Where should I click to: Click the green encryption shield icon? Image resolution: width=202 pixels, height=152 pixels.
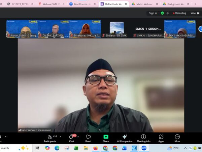tap(162, 13)
